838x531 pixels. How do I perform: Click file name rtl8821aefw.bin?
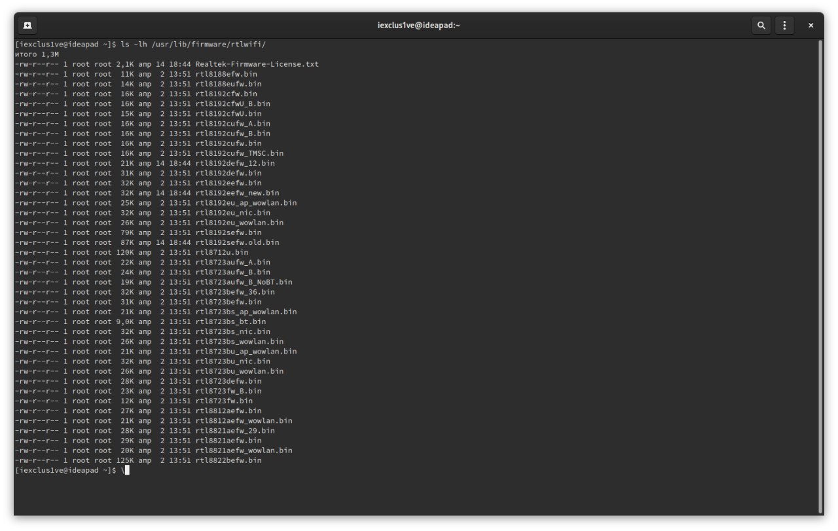228,440
